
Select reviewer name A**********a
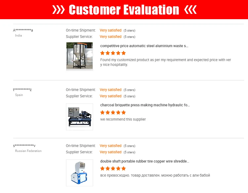coord(23,30)
